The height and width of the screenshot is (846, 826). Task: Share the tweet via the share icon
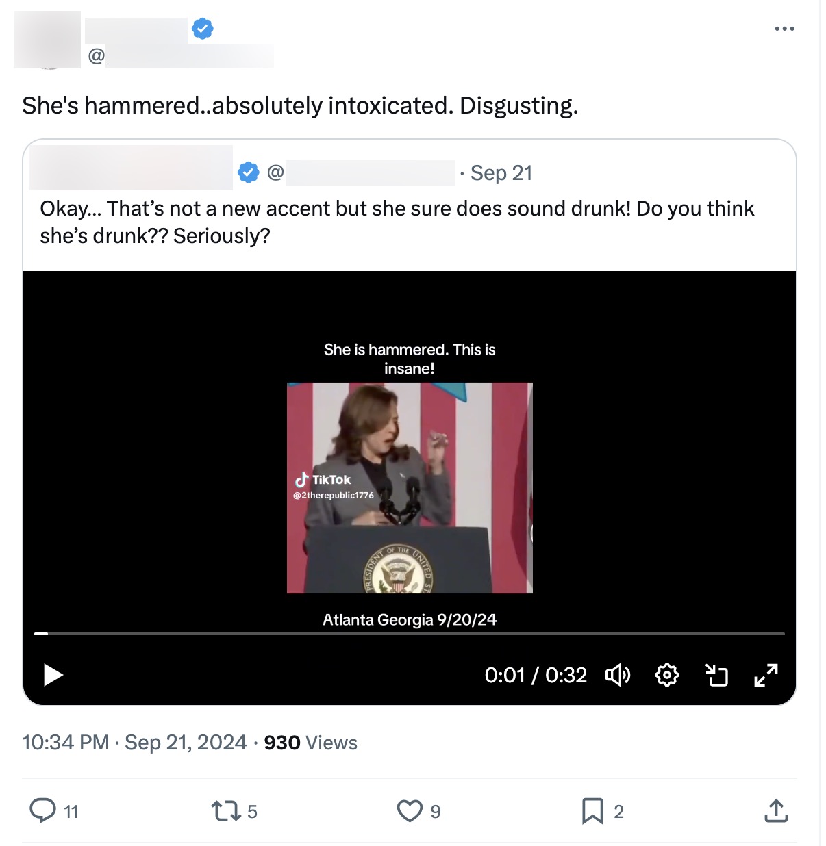(775, 811)
